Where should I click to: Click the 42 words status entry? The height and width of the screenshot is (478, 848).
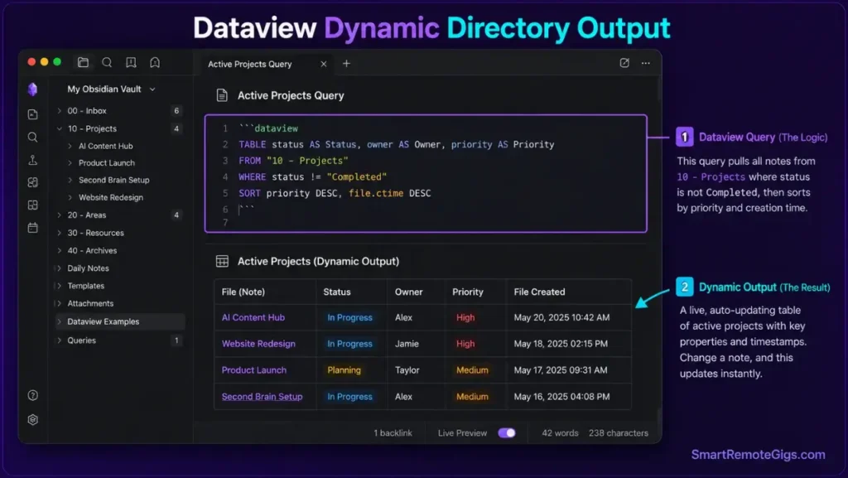coord(560,433)
